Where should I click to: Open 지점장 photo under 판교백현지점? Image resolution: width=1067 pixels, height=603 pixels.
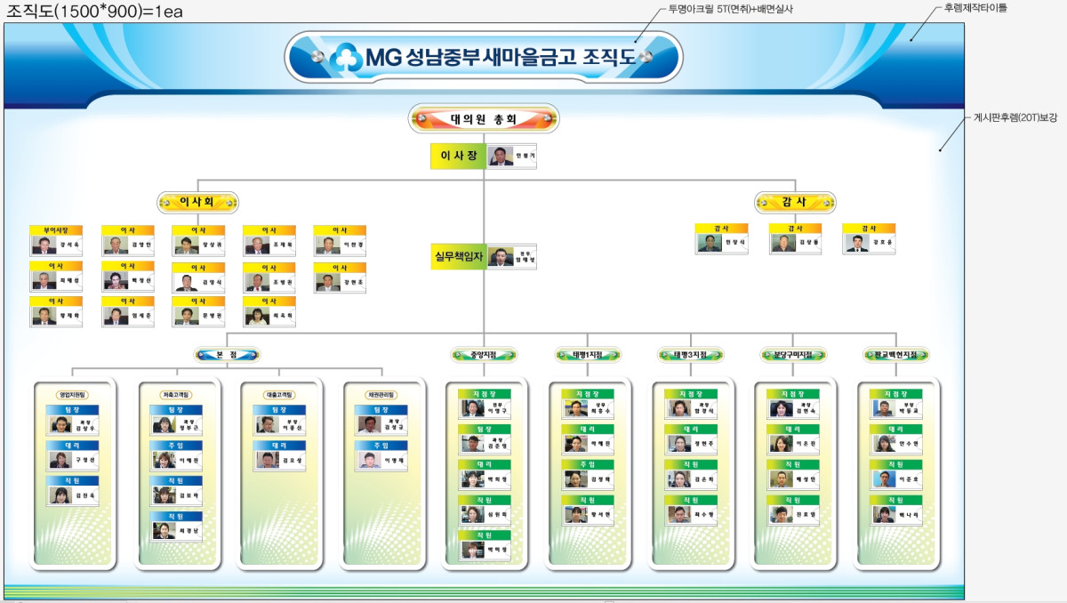[x=883, y=409]
